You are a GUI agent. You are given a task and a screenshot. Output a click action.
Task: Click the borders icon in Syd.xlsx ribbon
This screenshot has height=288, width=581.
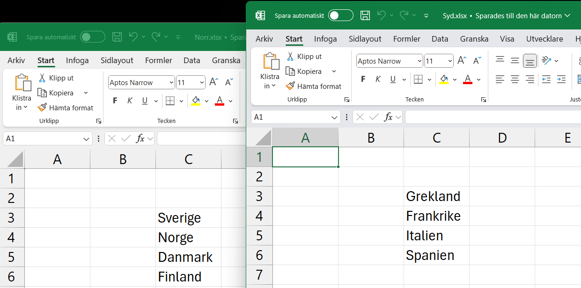click(x=418, y=79)
